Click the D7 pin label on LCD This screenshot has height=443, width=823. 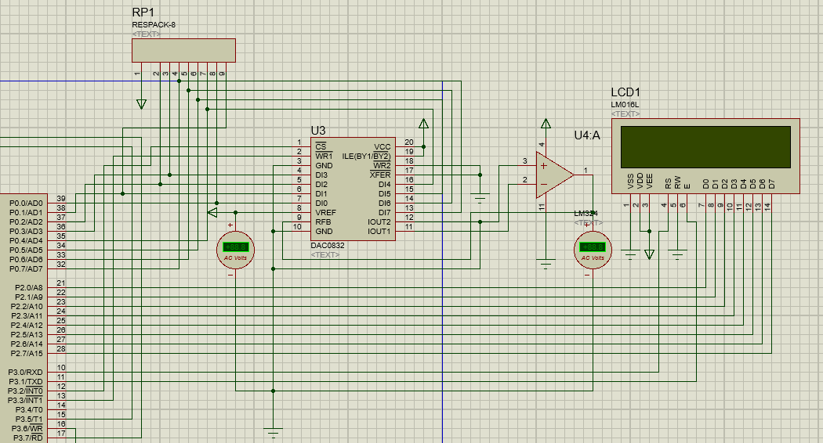click(771, 184)
